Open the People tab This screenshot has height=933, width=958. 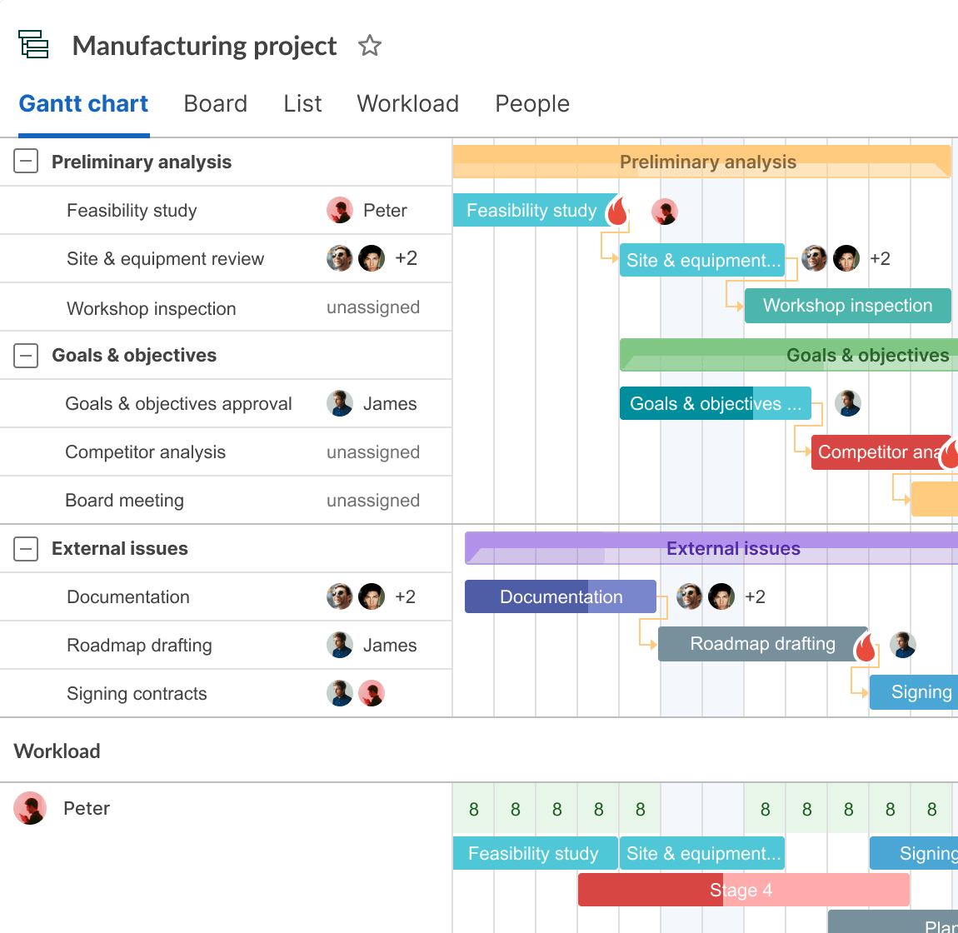tap(532, 103)
